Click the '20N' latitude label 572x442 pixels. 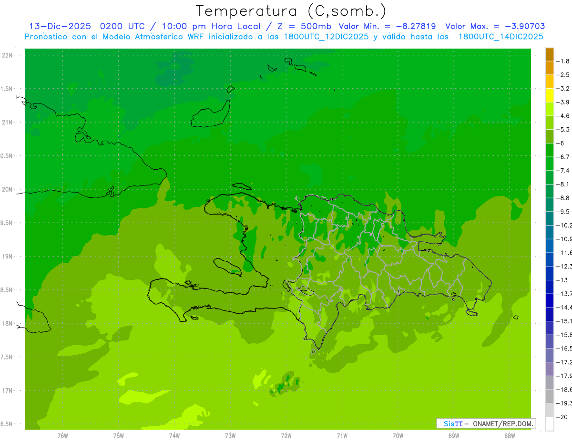[x=8, y=189]
